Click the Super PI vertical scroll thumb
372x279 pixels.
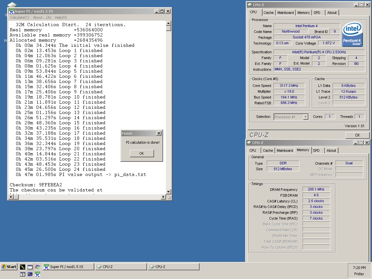pyautogui.click(x=169, y=28)
